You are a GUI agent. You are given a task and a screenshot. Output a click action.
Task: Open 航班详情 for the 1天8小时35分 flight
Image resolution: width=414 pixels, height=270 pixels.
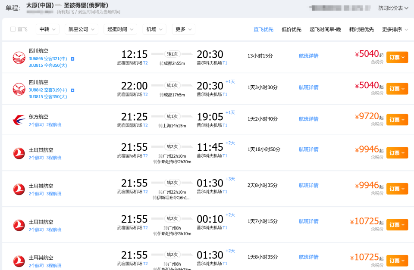click(309, 257)
